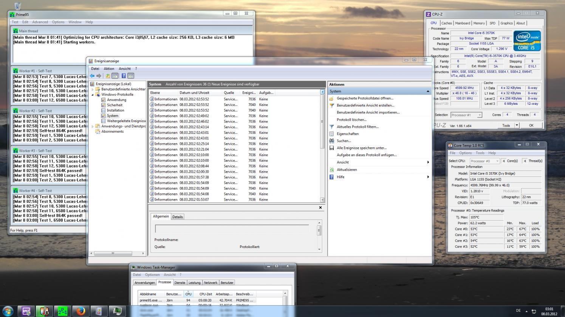565x317 pixels.
Task: Click the back arrow in Ereignisanzeige toolbar
Action: 92,76
